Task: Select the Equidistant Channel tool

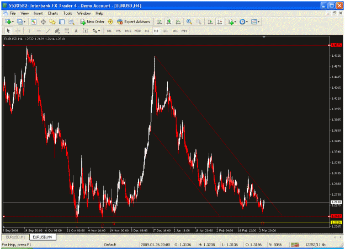Action: click(57, 31)
